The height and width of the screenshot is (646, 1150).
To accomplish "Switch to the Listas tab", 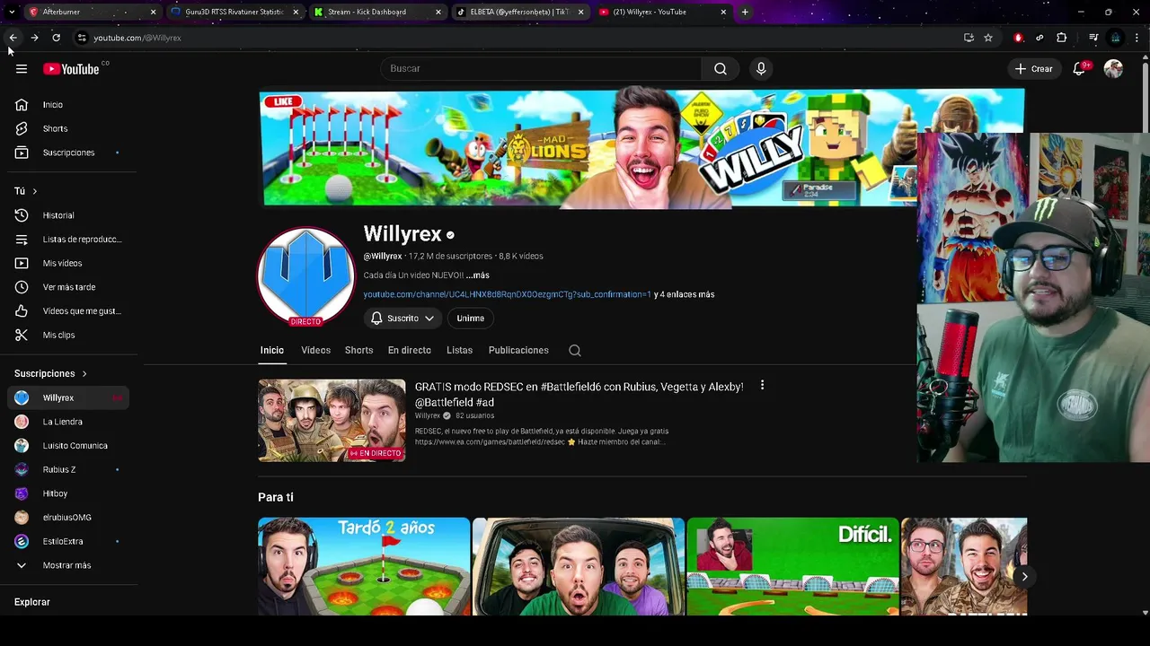I will (459, 351).
